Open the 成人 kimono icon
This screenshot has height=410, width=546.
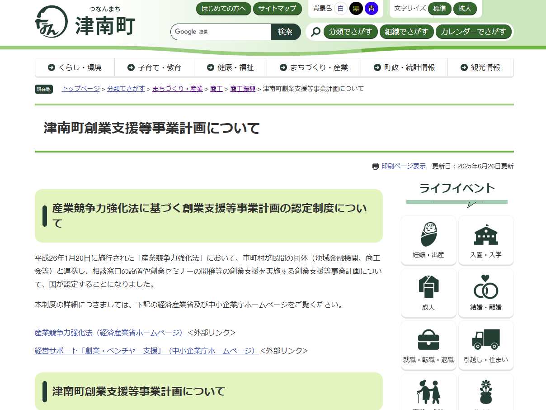(428, 292)
